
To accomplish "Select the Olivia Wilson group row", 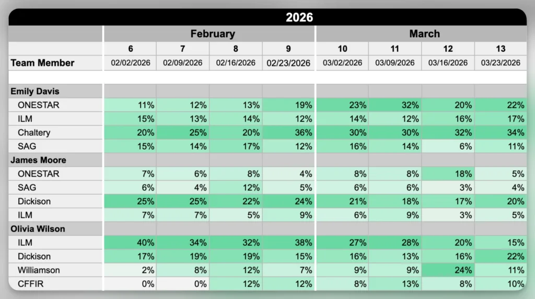I will coord(37,229).
